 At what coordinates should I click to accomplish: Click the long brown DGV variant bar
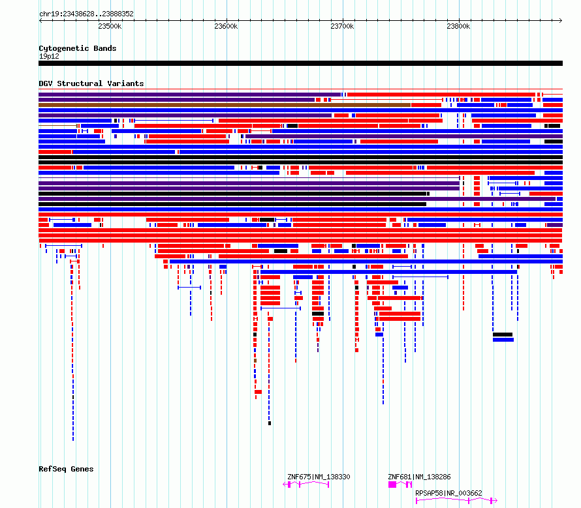[225, 105]
